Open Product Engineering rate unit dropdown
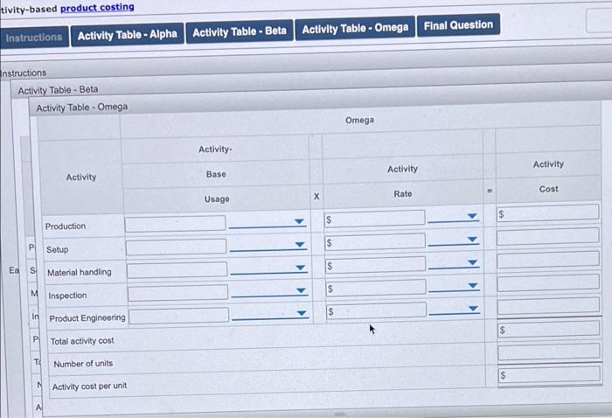This screenshot has width=612, height=418. coord(456,309)
